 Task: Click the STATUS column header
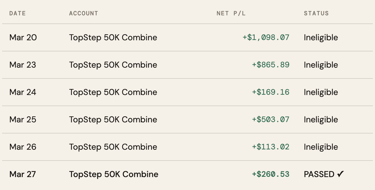click(x=316, y=13)
